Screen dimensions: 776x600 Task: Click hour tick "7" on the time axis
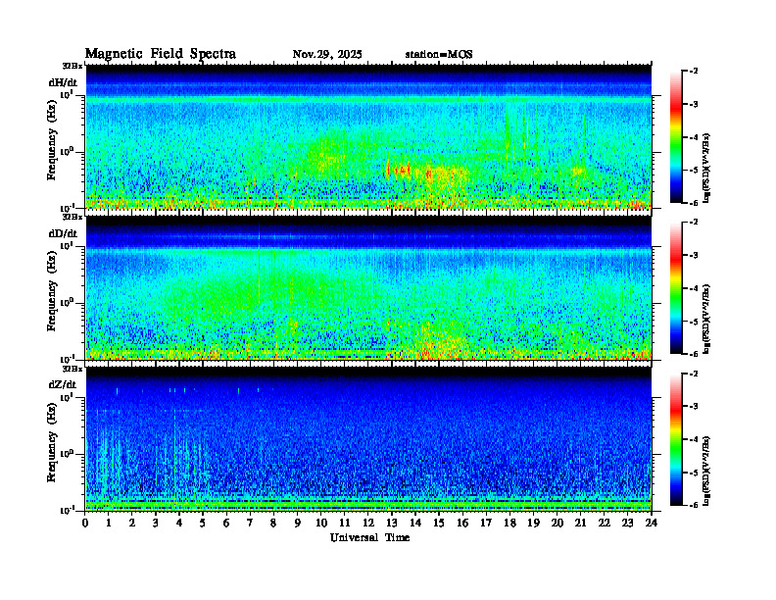click(250, 524)
